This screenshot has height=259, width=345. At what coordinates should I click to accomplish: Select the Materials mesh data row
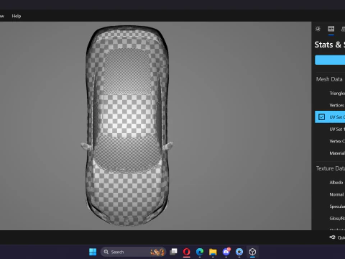point(330,153)
